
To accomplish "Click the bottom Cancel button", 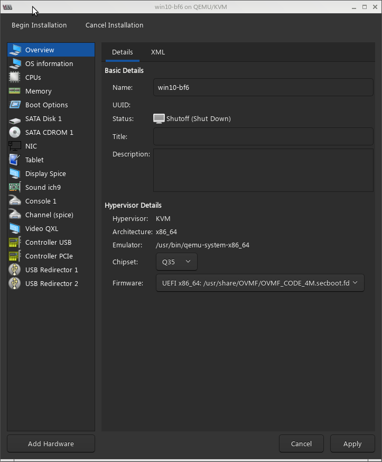I will tap(301, 443).
